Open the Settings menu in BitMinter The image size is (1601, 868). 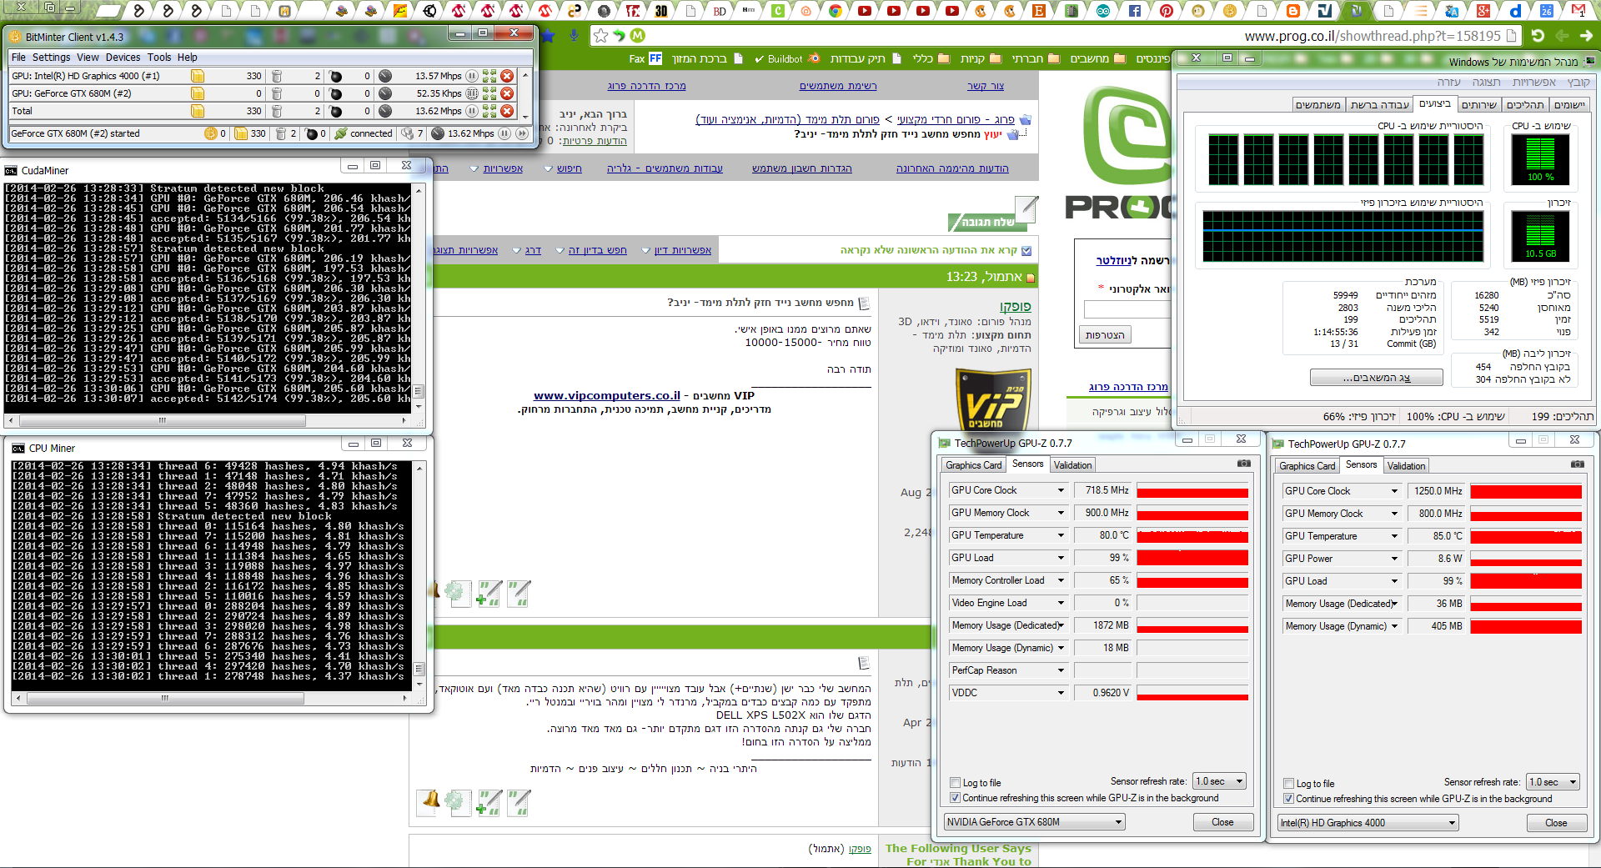coord(51,58)
